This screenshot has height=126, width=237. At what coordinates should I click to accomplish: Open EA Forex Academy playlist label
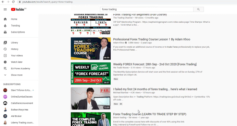[x=20, y=69]
